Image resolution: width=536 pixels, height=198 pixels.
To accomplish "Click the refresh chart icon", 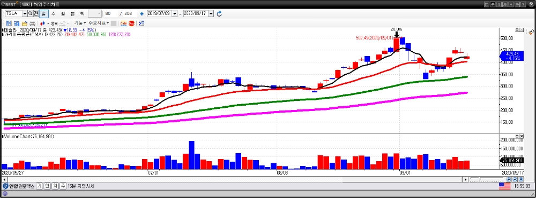I will [219, 13].
